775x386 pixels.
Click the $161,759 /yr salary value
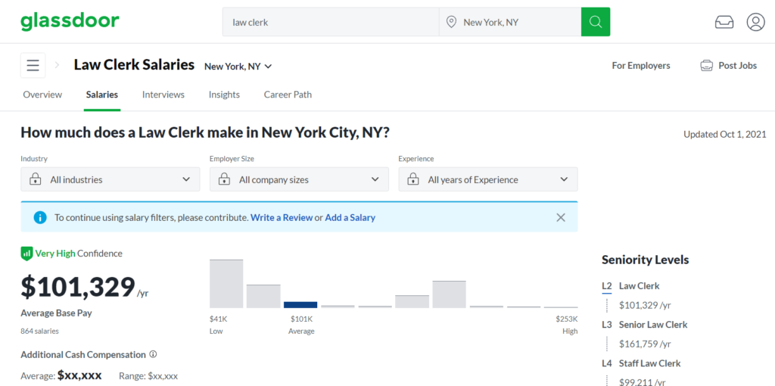645,344
